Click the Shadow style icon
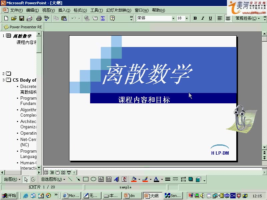Image resolution: width=267 pixels, height=200 pixels. (191, 179)
